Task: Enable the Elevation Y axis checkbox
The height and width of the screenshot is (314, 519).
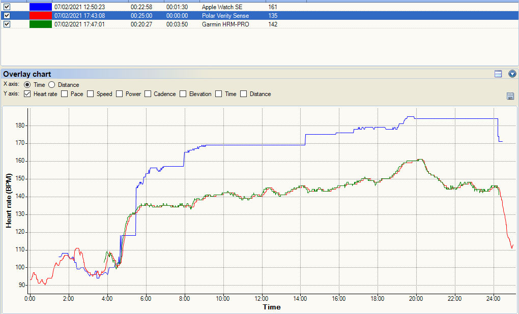Action: 183,94
